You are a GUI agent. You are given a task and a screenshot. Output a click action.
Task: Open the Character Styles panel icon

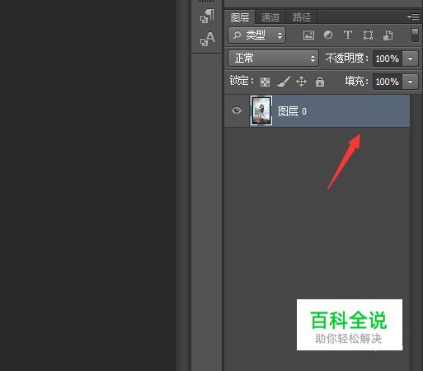point(207,39)
